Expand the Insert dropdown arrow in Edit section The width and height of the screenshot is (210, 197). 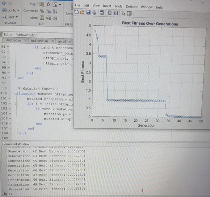[x=60, y=5]
